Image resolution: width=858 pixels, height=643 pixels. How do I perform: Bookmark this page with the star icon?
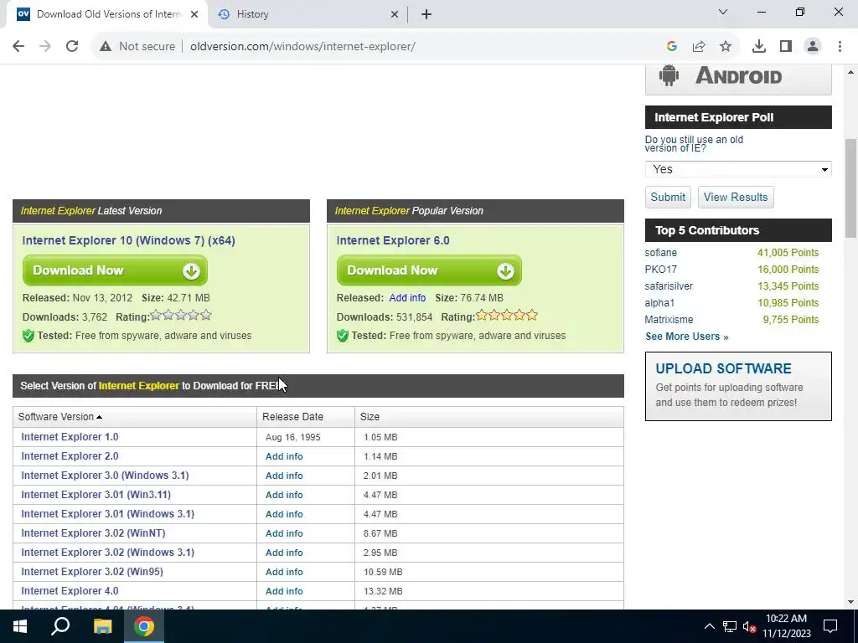coord(726,47)
